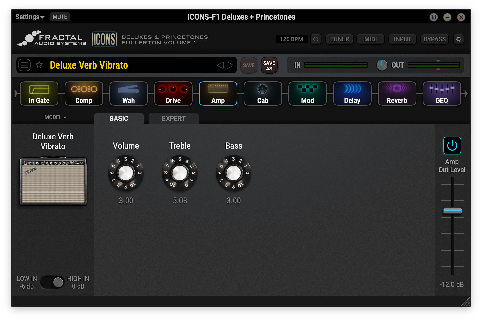This screenshot has width=482, height=320.
Task: Click the Drive block
Action: [173, 93]
